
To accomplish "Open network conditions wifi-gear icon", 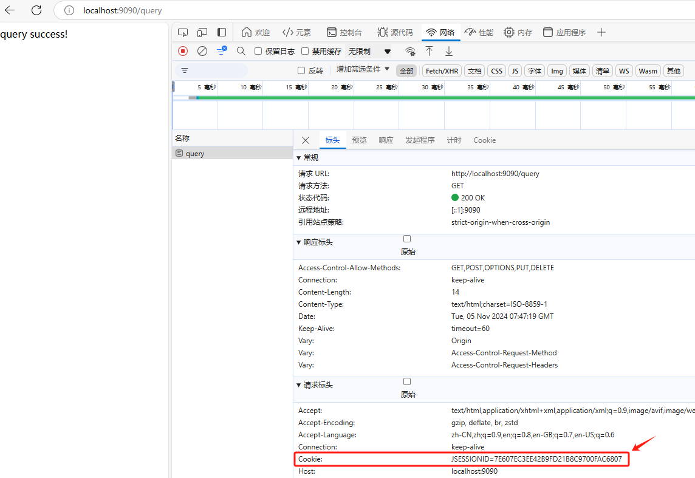I will (411, 52).
